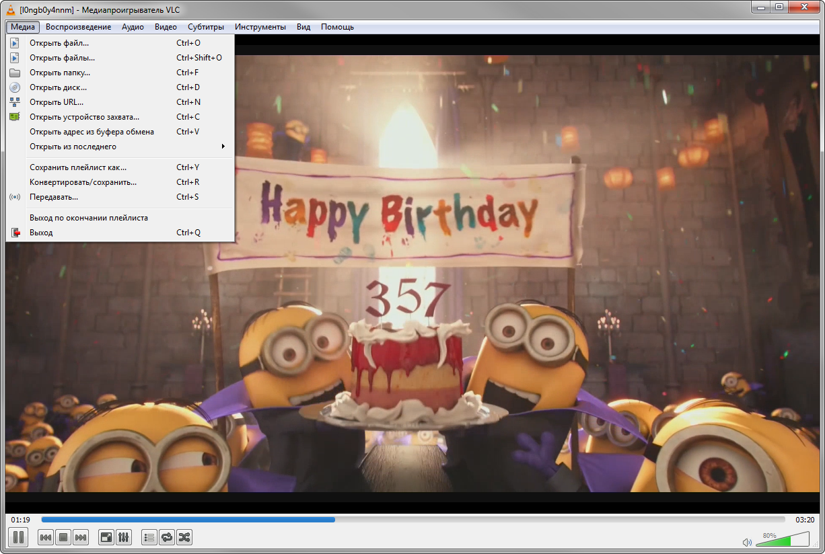This screenshot has height=554, width=825.
Task: Choose Открыть файл... menu entry
Action: [120, 43]
